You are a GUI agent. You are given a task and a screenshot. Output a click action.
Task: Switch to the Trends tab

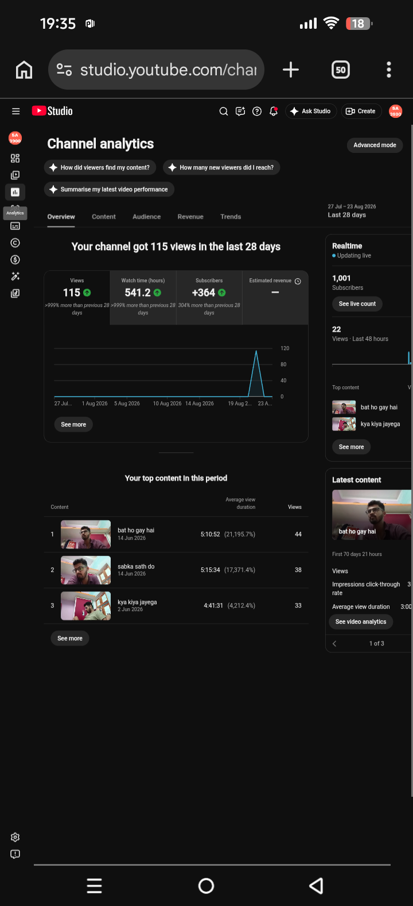coord(231,217)
